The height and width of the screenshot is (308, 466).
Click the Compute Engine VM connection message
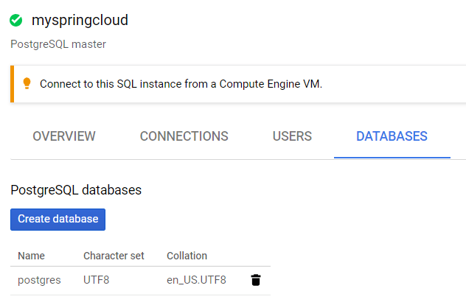181,84
